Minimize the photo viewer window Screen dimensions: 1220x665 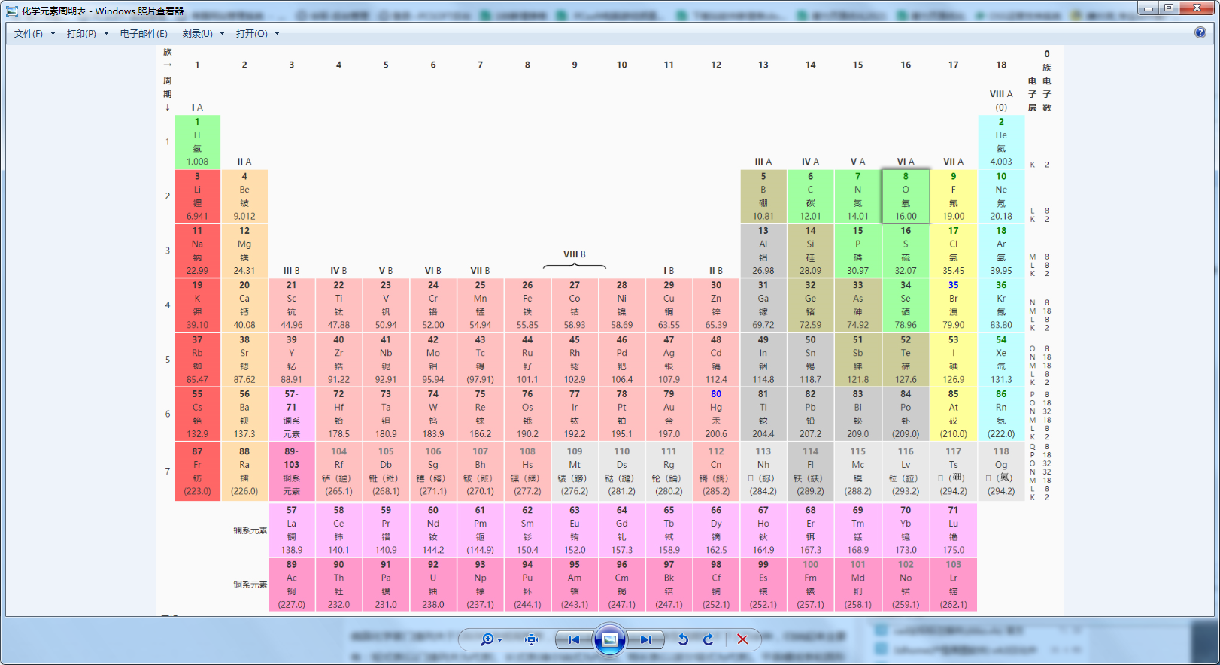[1148, 8]
